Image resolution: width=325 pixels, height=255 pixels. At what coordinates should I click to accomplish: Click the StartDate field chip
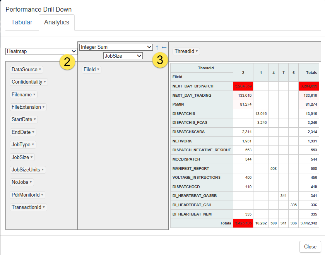[22, 120]
